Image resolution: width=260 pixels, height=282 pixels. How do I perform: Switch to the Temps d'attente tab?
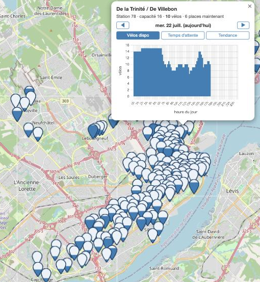(183, 35)
